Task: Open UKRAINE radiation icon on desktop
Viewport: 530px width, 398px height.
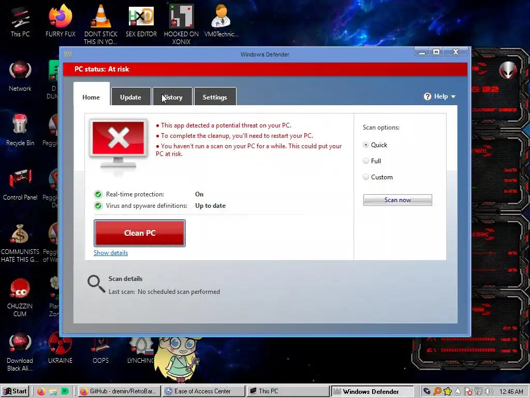Action: pyautogui.click(x=60, y=348)
